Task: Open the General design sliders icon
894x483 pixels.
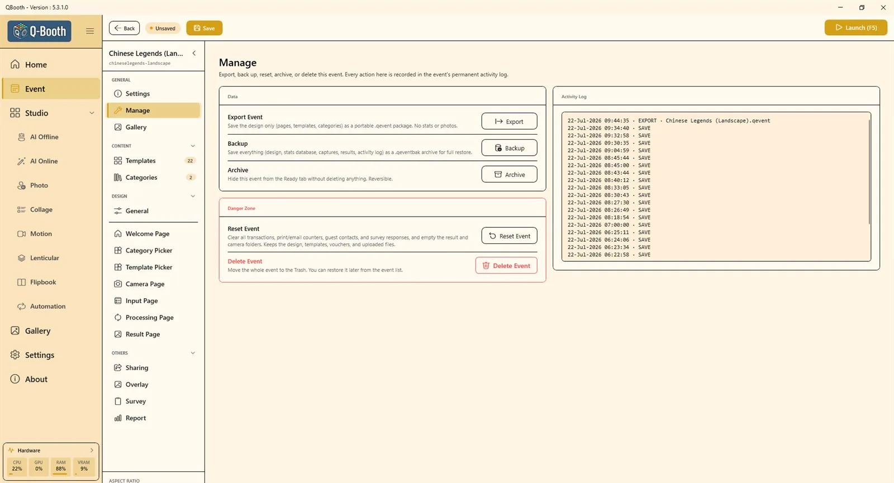Action: (118, 211)
